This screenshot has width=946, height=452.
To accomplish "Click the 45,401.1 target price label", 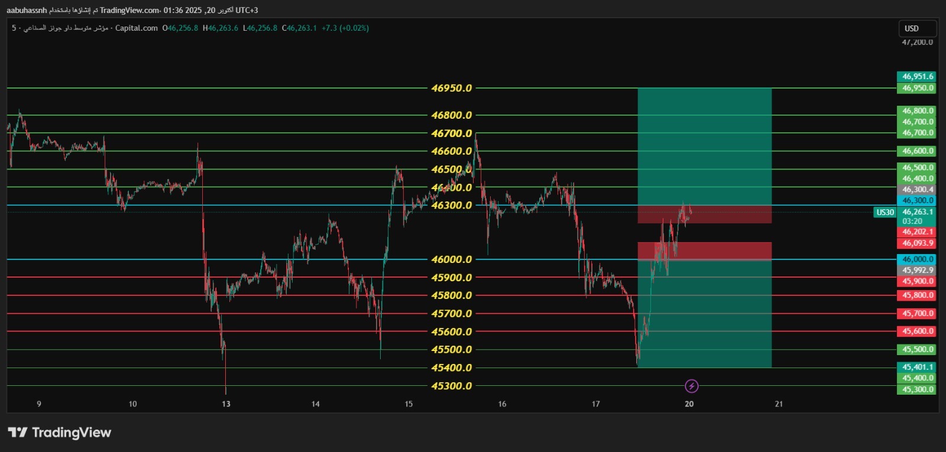I will pyautogui.click(x=917, y=367).
